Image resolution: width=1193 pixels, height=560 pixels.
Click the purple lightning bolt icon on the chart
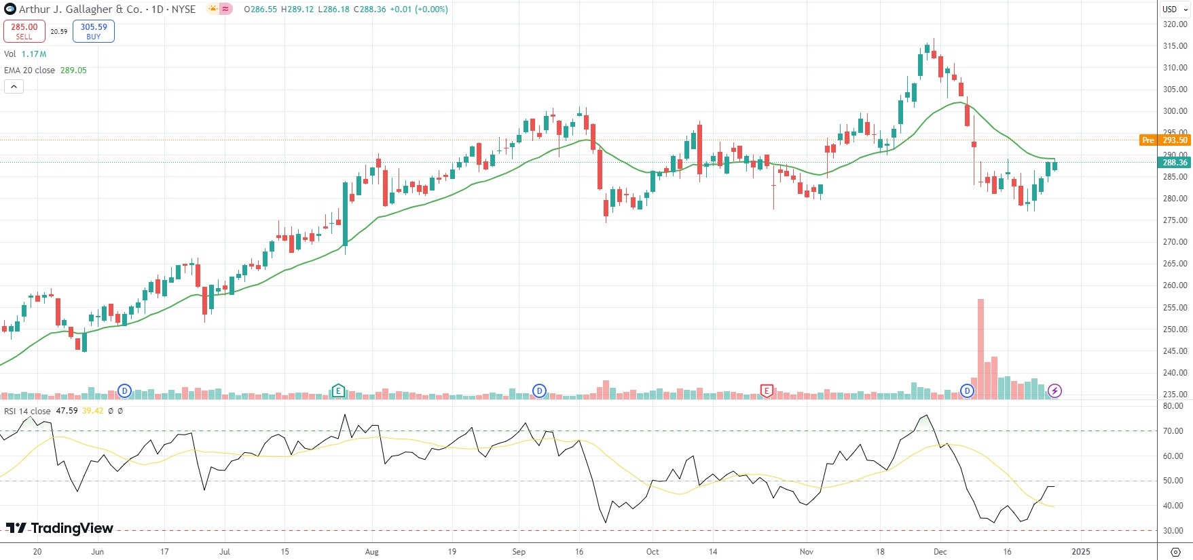click(1054, 391)
